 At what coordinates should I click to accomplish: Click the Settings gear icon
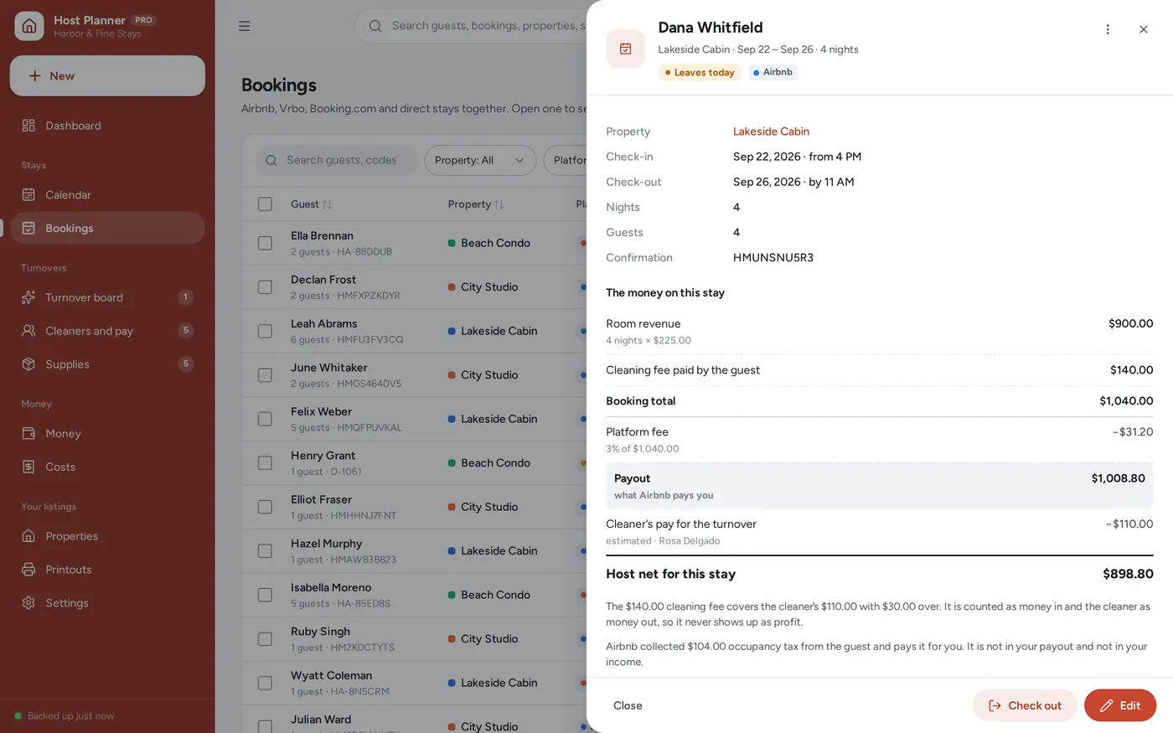(x=28, y=603)
